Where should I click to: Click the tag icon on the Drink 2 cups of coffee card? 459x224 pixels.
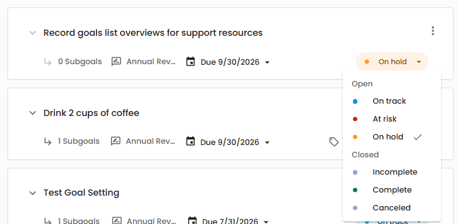(x=333, y=142)
